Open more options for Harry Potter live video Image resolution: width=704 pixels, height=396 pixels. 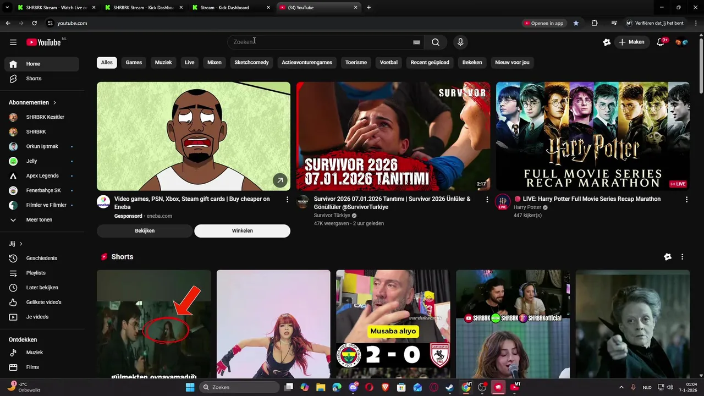tap(686, 200)
